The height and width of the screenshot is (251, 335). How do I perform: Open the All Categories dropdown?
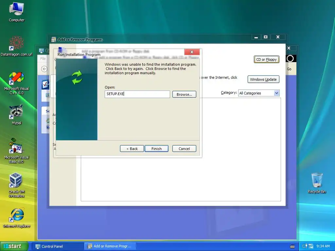[259, 93]
